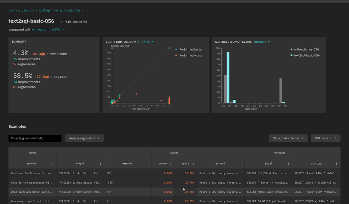Open the query column three-dot menu
Screen dimensions: 349x204
point(193,164)
